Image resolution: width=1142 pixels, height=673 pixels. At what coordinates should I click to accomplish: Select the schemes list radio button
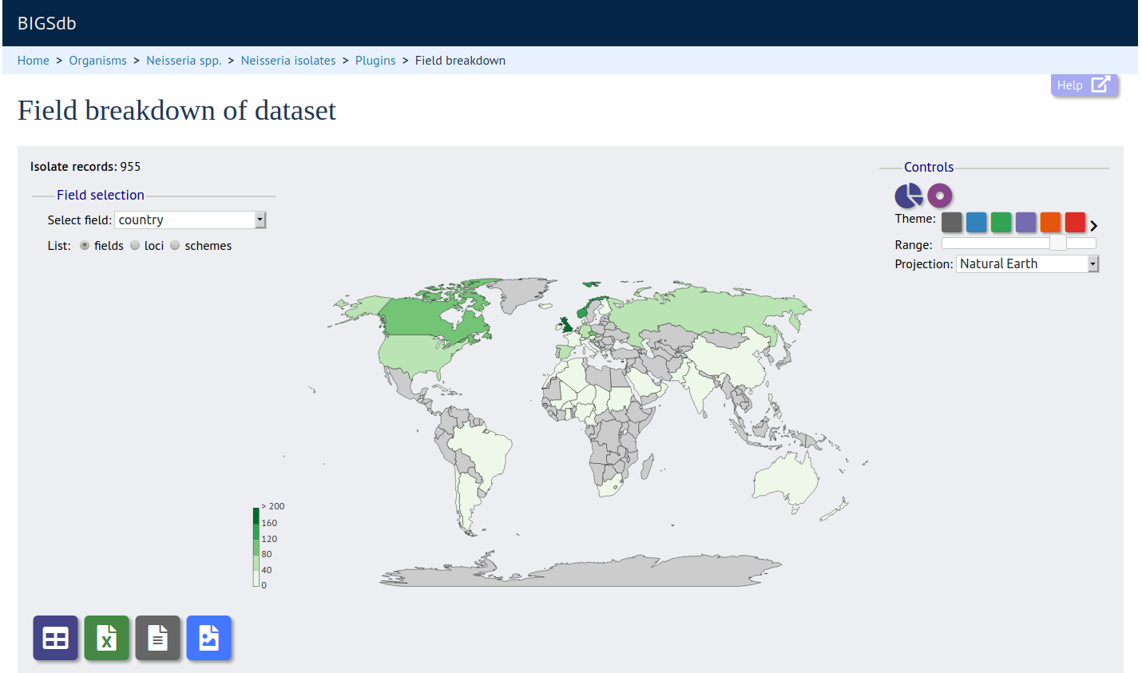[175, 246]
